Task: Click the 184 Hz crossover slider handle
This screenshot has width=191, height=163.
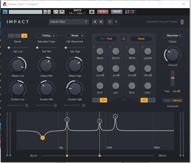Action: (67, 156)
